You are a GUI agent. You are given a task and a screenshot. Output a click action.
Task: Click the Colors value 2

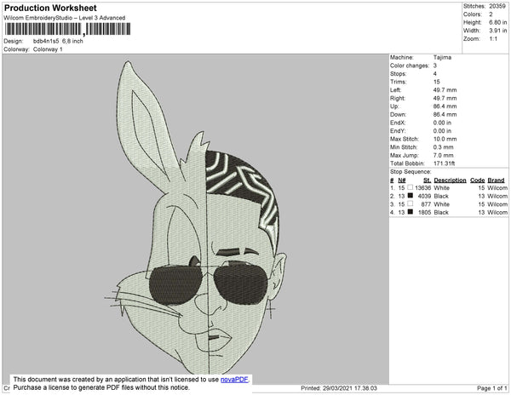[491, 14]
